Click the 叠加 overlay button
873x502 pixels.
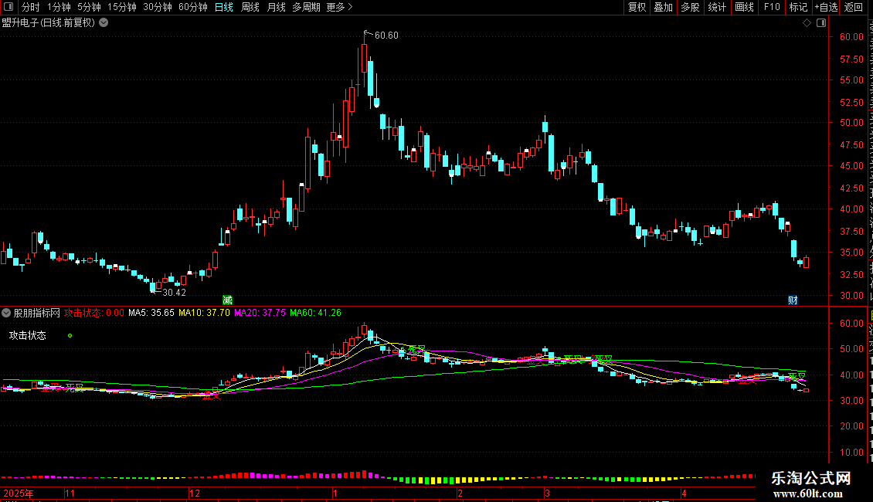(x=663, y=7)
